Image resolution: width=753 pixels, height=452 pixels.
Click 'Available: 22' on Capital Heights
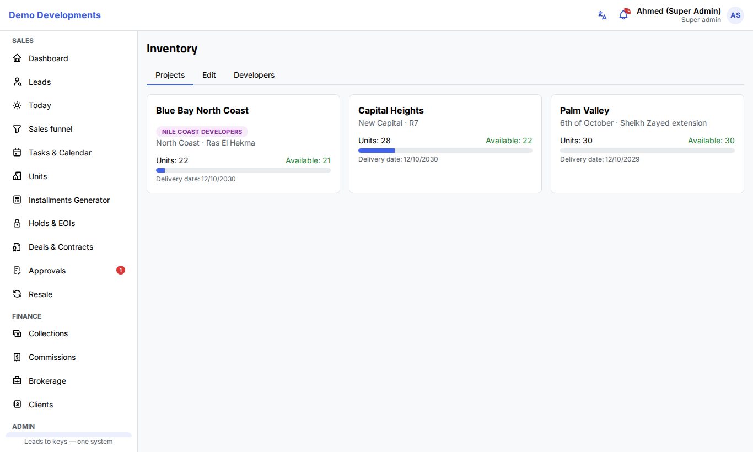tap(509, 141)
